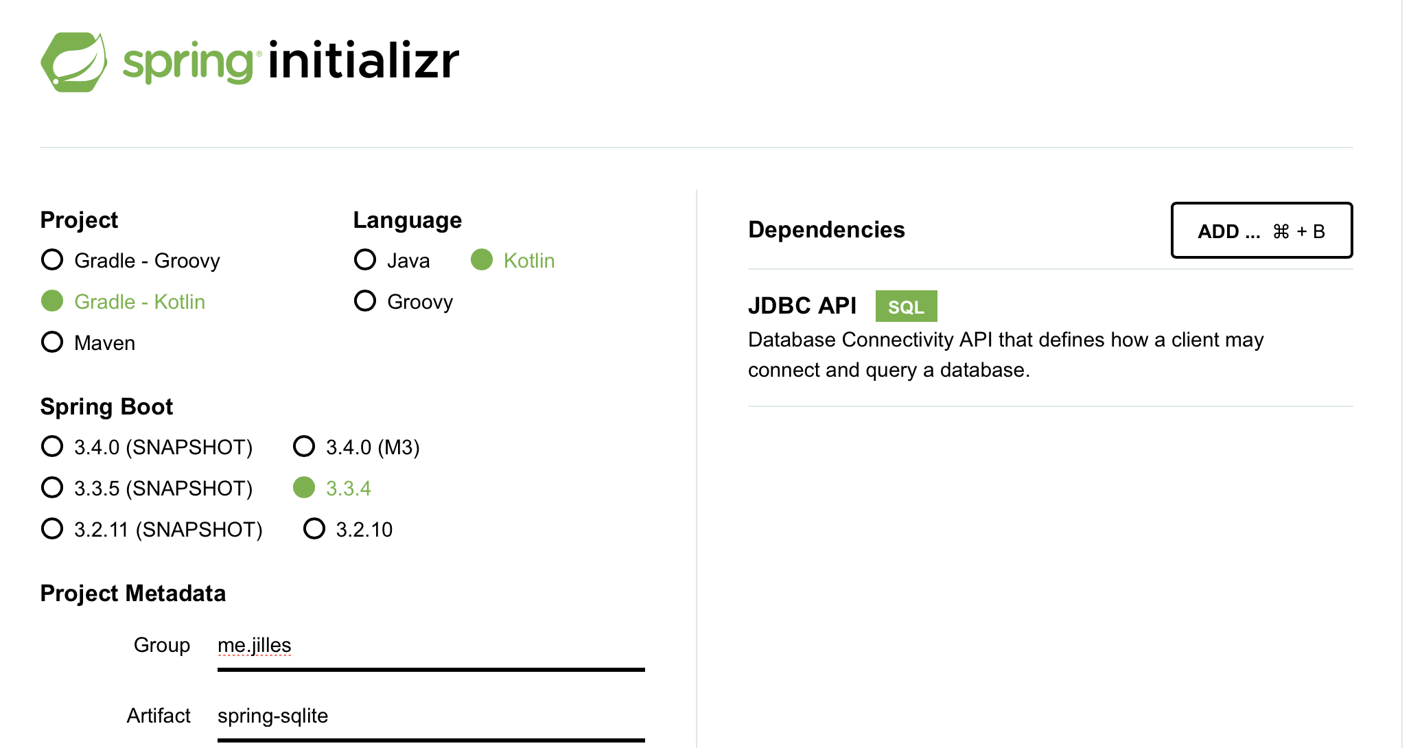The height and width of the screenshot is (748, 1411).
Task: Keep Gradle - Kotlin selected as project type
Action: [x=53, y=301]
